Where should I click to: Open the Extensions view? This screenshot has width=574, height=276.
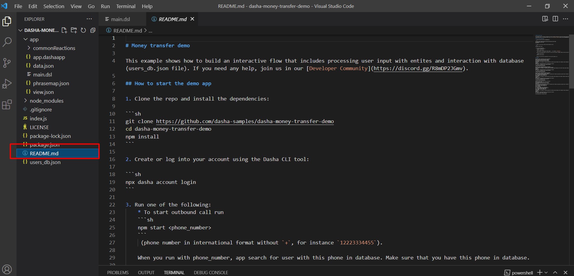(x=7, y=104)
